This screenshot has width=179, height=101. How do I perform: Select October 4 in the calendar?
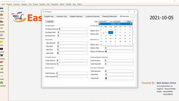pyautogui.click(x=106, y=33)
